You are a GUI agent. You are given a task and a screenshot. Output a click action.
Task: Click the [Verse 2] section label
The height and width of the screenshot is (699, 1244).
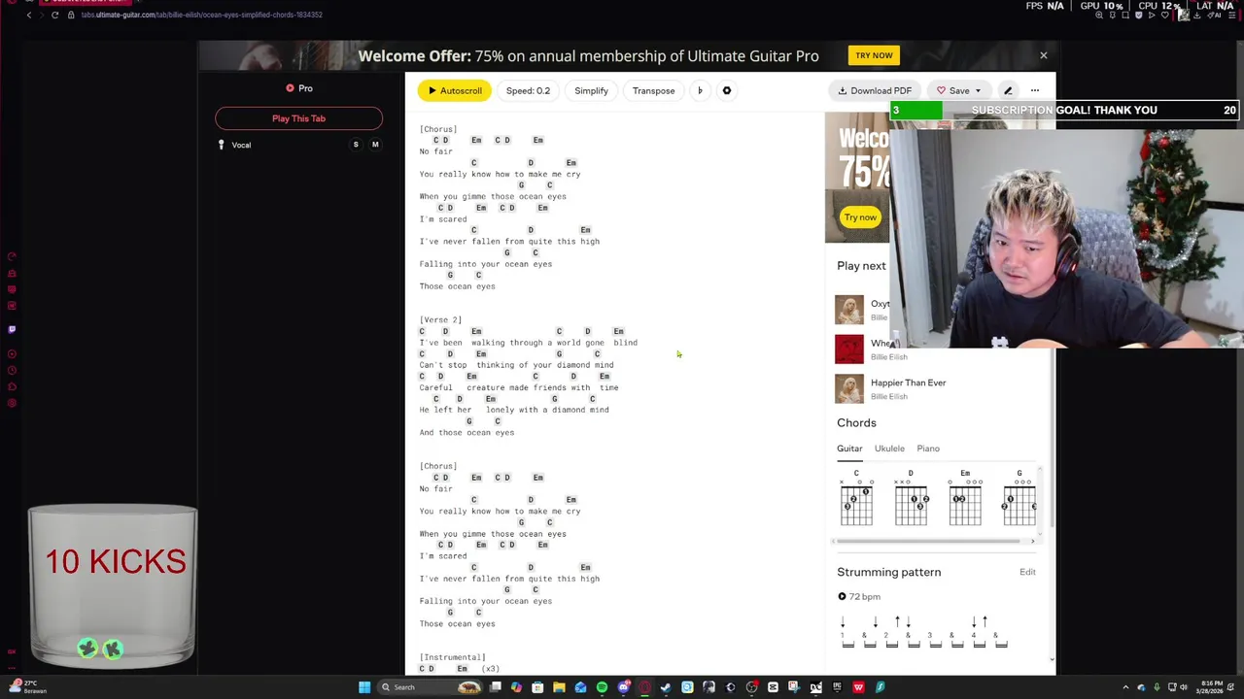(440, 319)
